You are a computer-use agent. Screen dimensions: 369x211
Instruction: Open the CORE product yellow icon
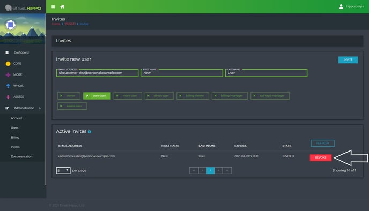click(8, 64)
